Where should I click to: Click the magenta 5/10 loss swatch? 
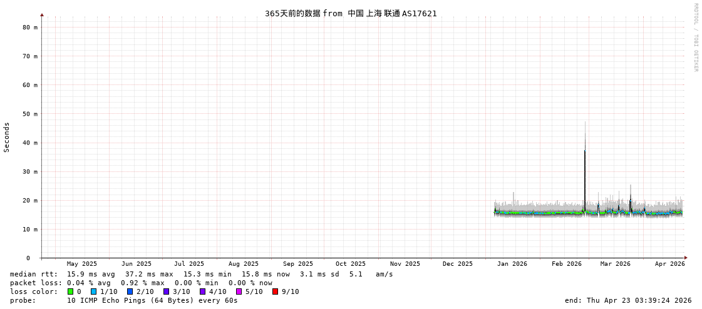tap(239, 291)
